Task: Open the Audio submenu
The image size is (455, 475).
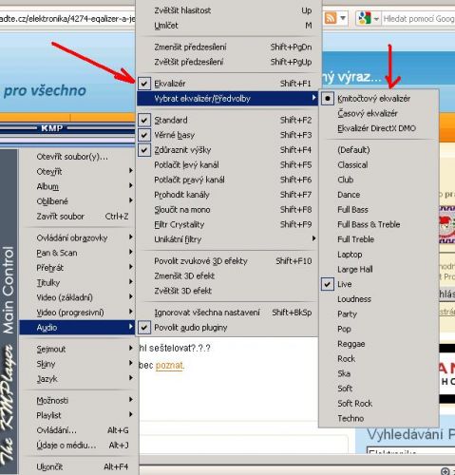Action: click(x=77, y=328)
